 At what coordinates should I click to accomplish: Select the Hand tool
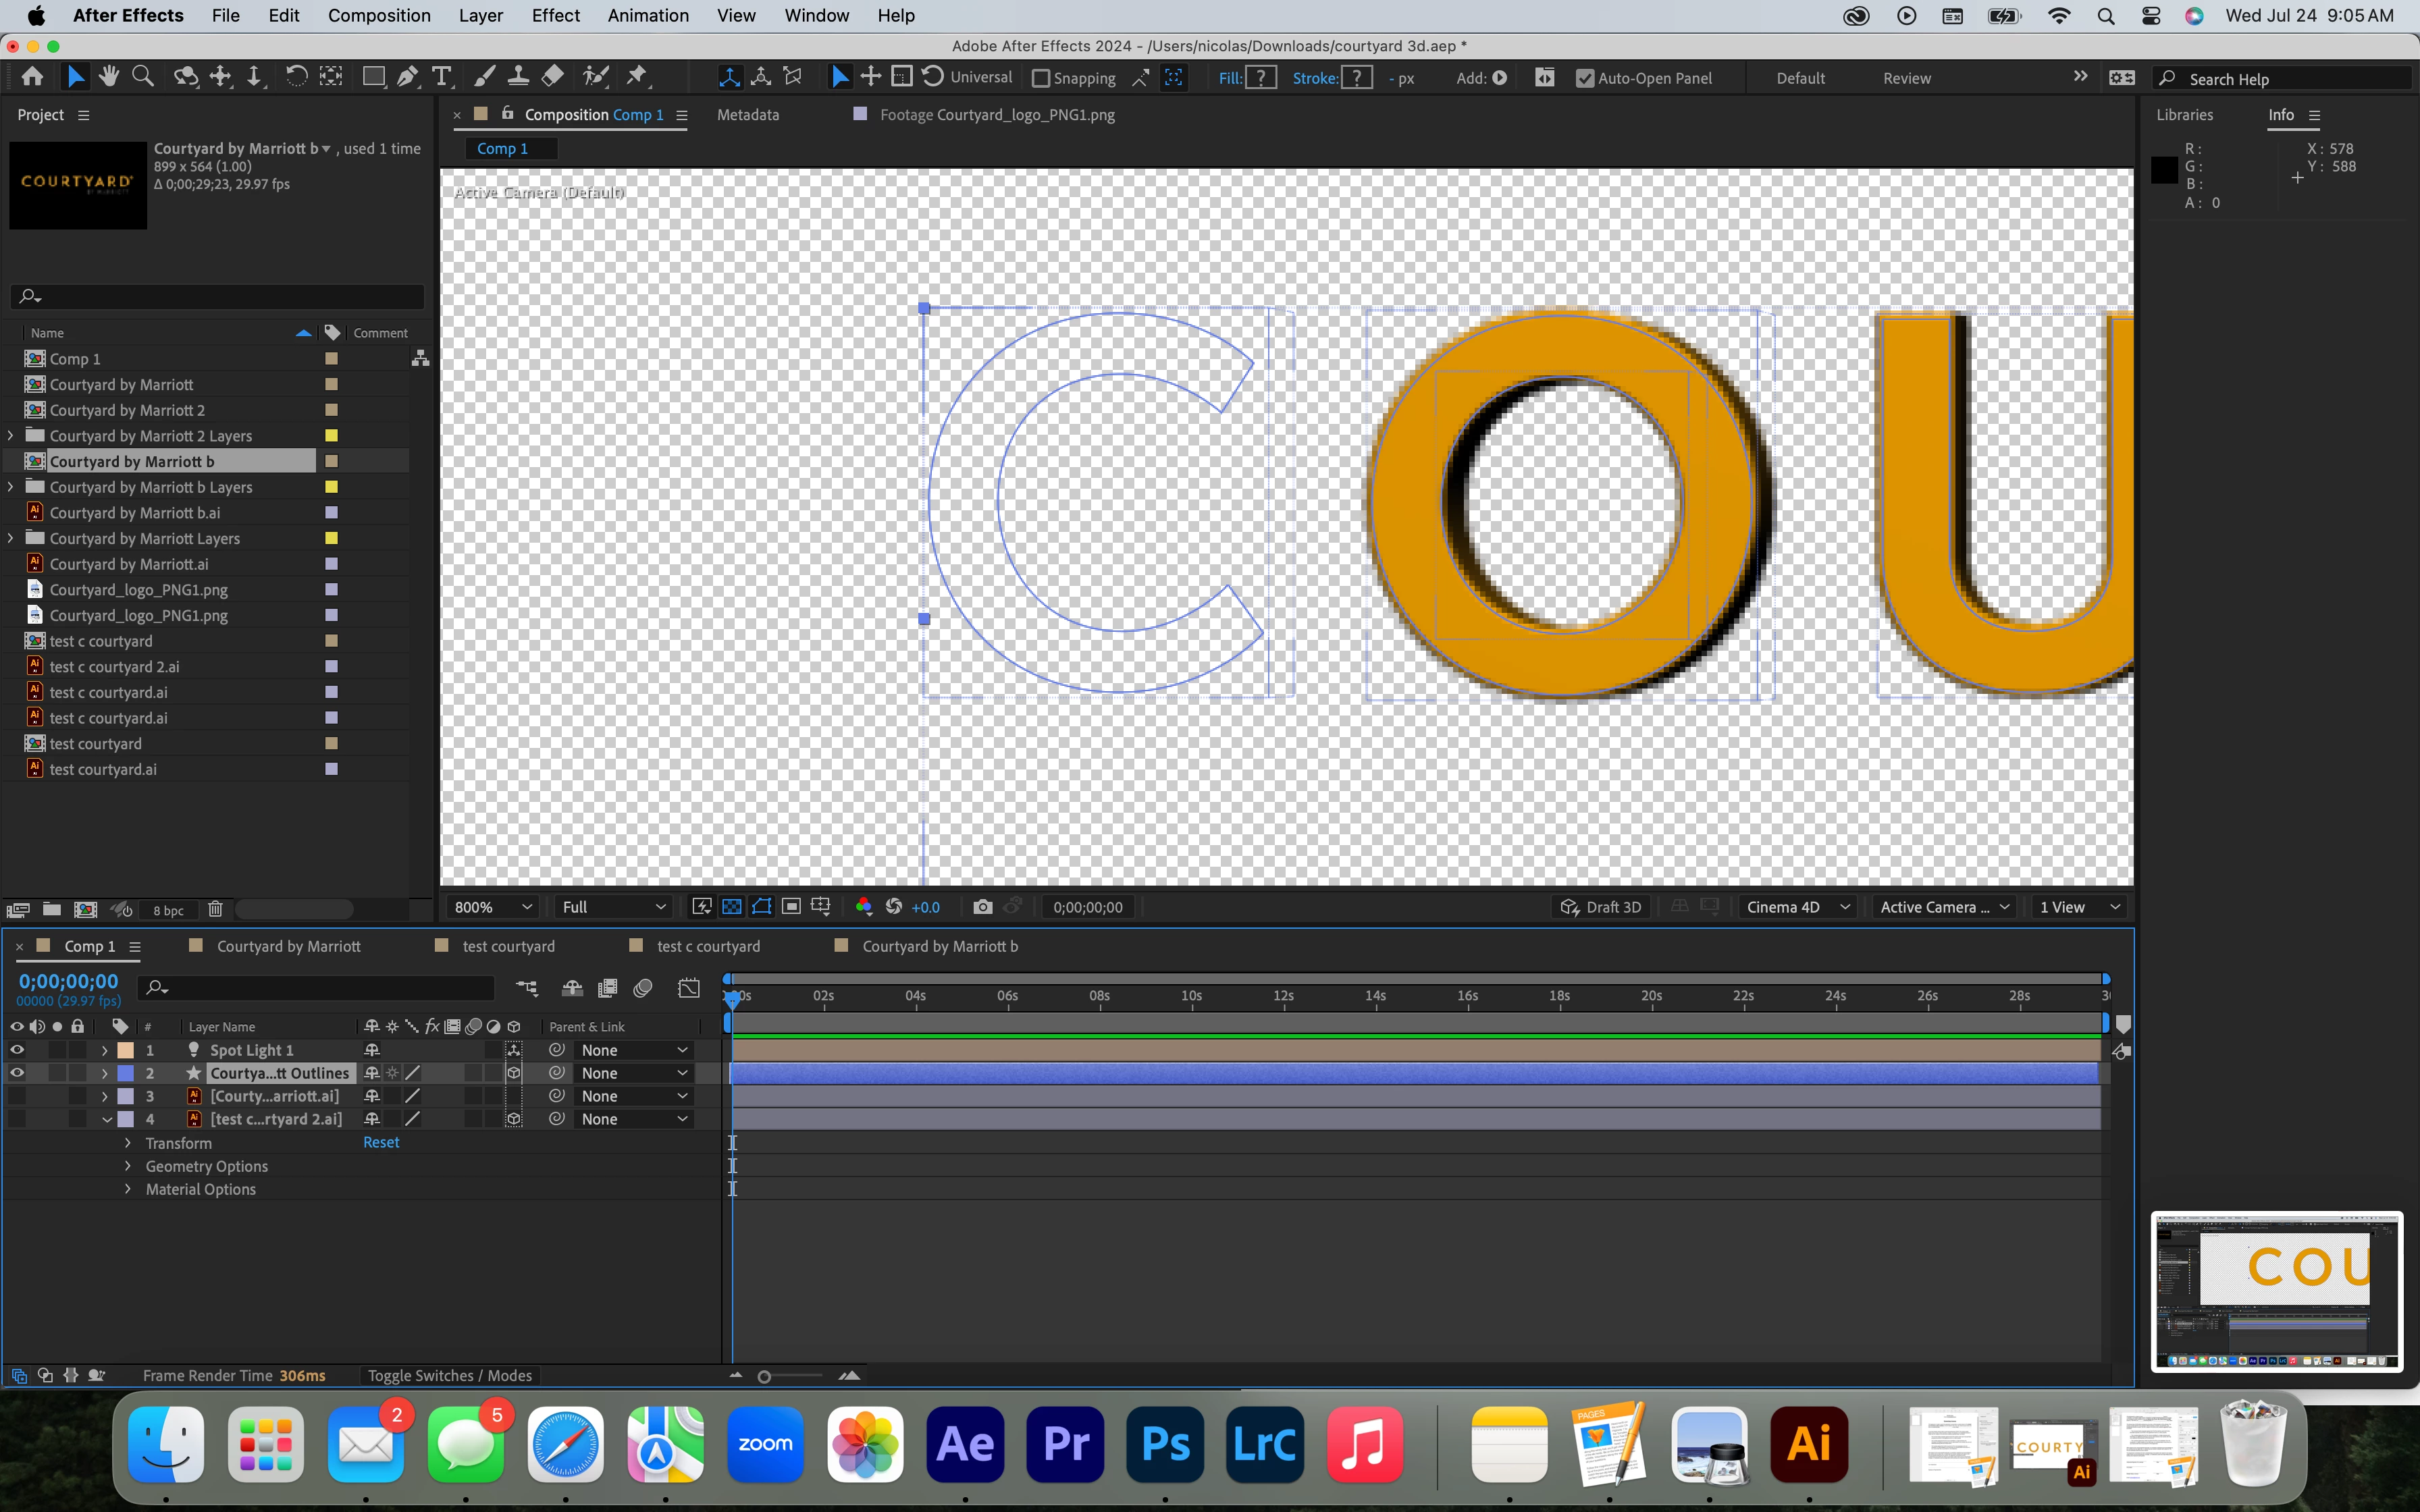click(109, 77)
